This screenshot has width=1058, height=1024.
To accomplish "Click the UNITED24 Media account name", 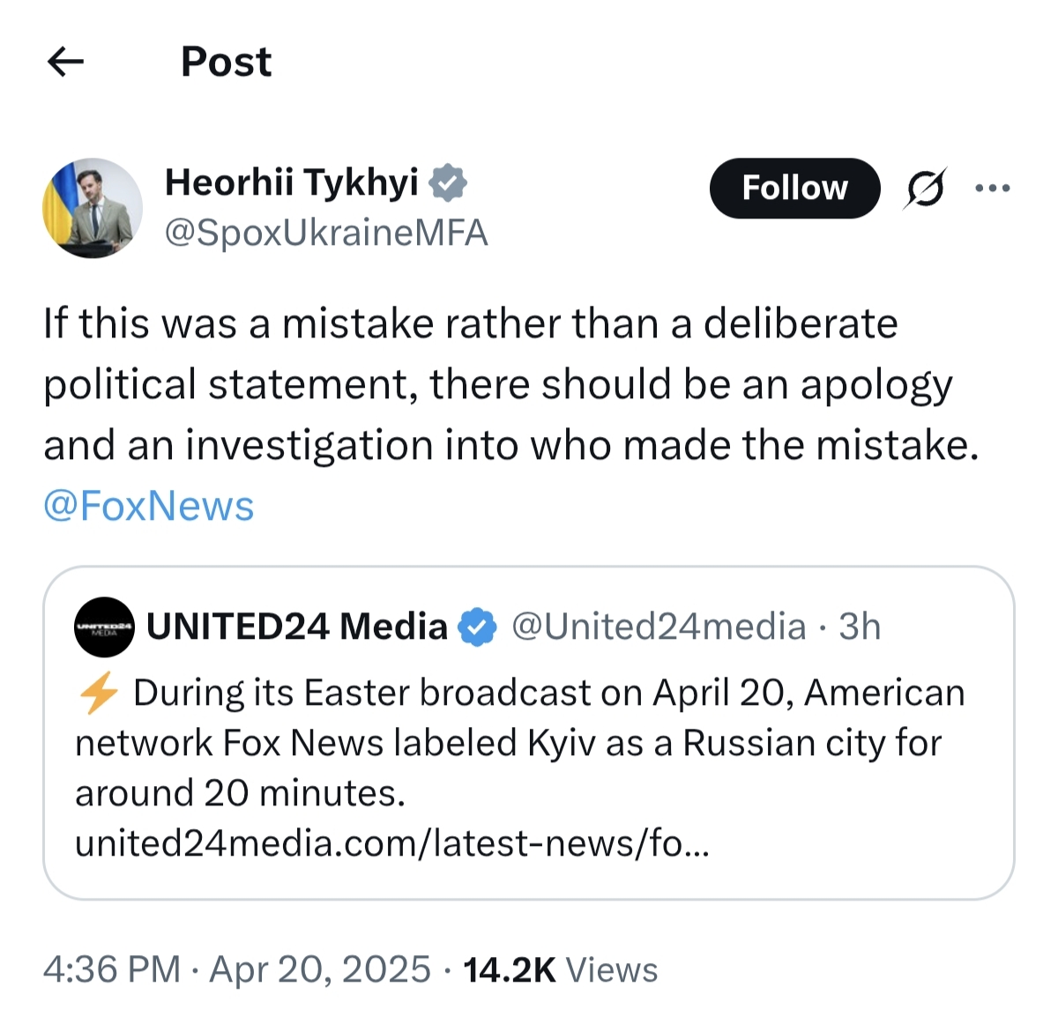I will tap(297, 627).
